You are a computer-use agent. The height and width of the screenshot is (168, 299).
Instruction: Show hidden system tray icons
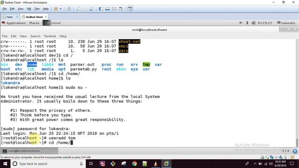[x=255, y=164]
